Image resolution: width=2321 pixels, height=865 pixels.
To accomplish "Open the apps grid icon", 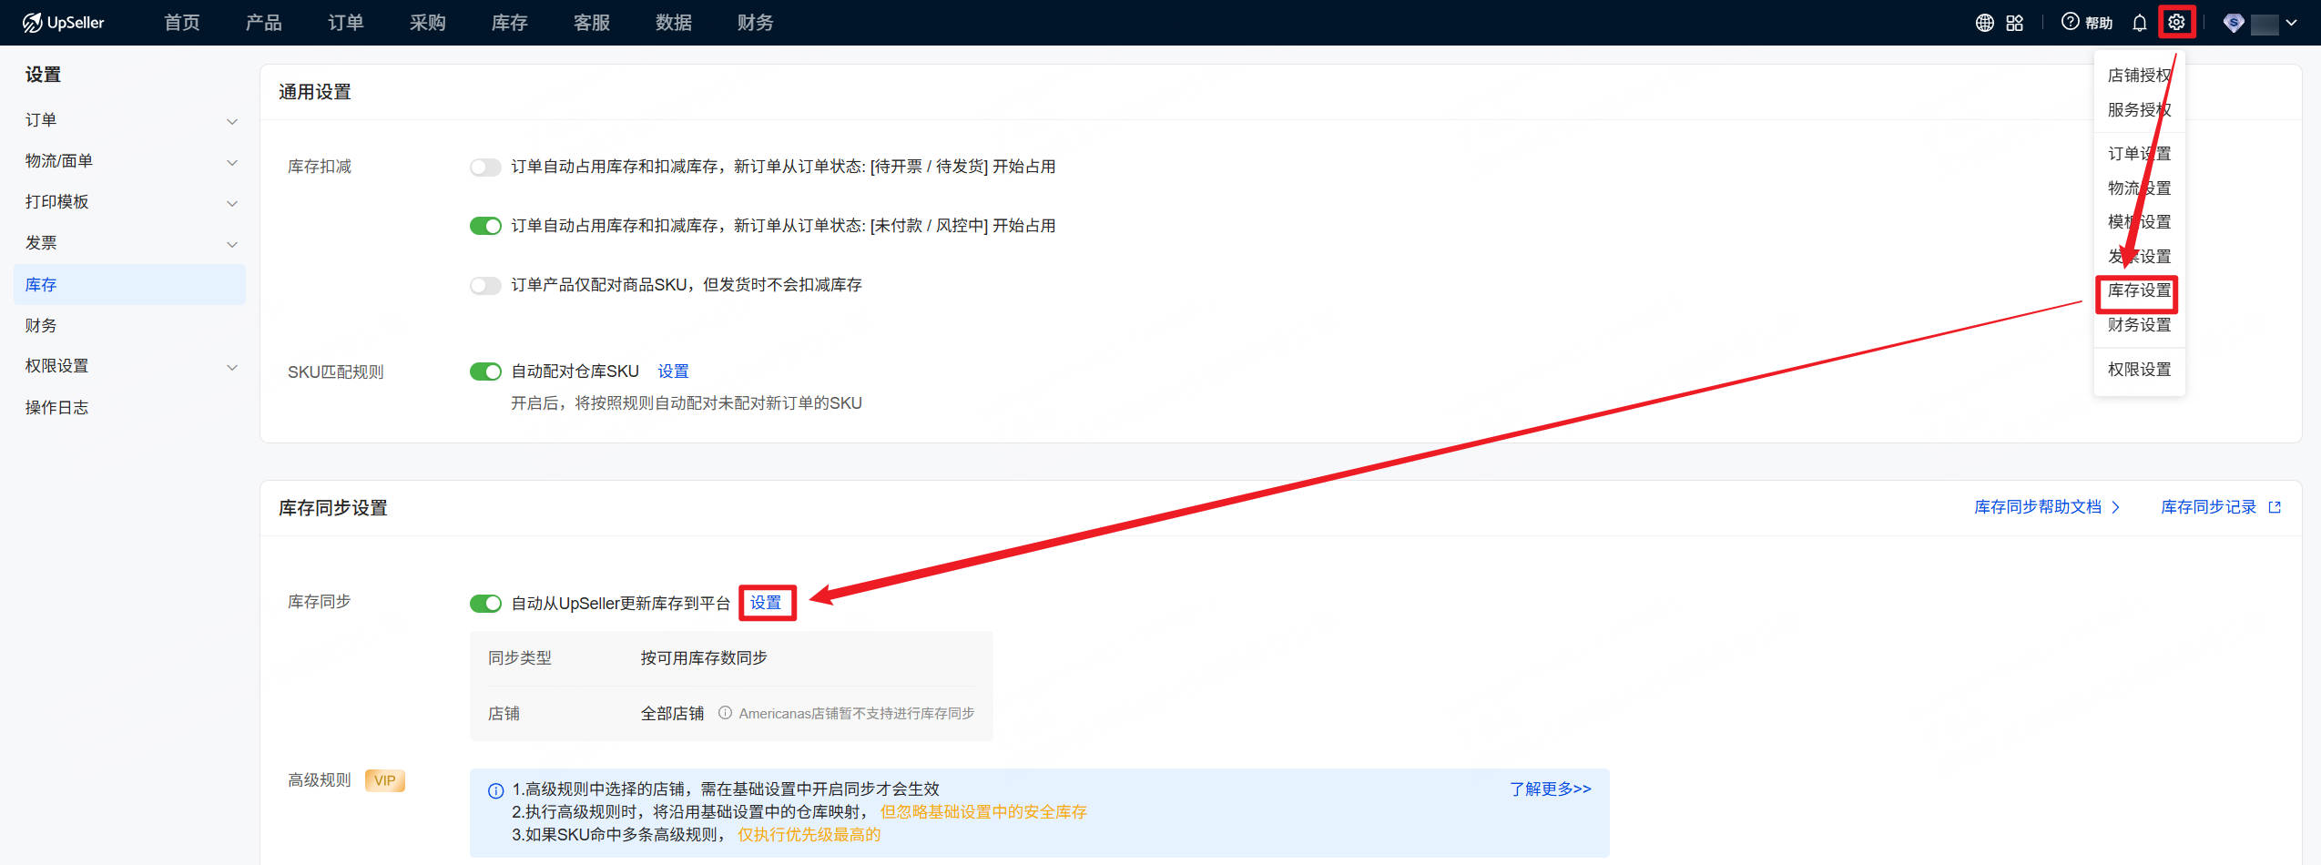I will pyautogui.click(x=2014, y=23).
